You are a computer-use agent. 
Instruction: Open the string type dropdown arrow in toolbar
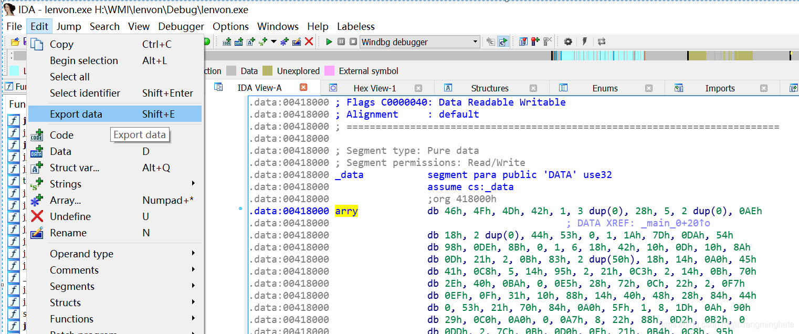coord(274,41)
